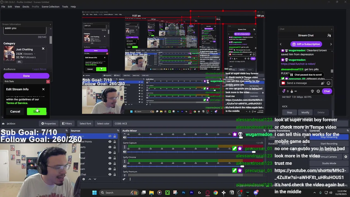Move selected source up with arrow
The image size is (350, 197).
coord(90,179)
